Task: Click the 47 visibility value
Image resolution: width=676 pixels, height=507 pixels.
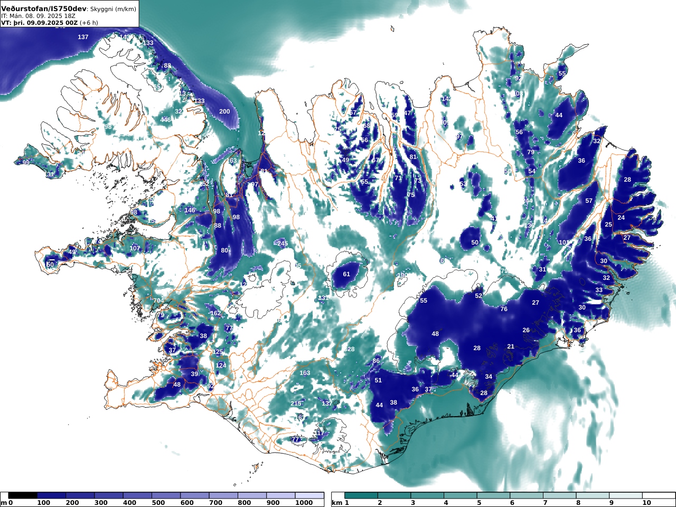Action: coord(407,113)
